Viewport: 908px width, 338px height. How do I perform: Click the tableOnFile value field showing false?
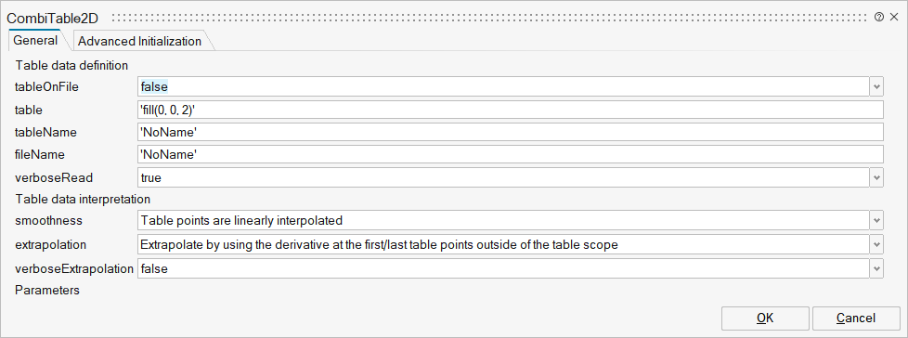pyautogui.click(x=502, y=87)
